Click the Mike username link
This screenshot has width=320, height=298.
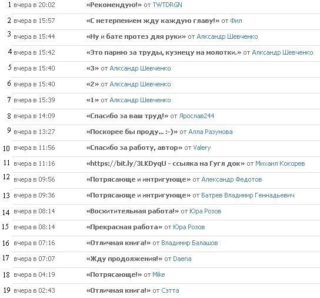coord(159,274)
